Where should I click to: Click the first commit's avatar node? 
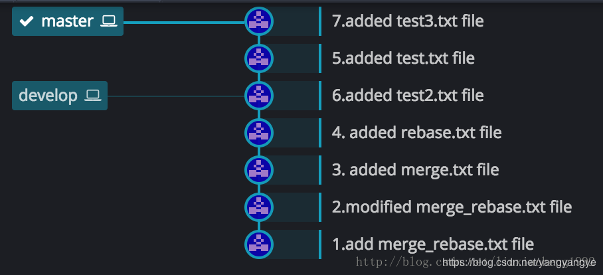[x=258, y=244]
